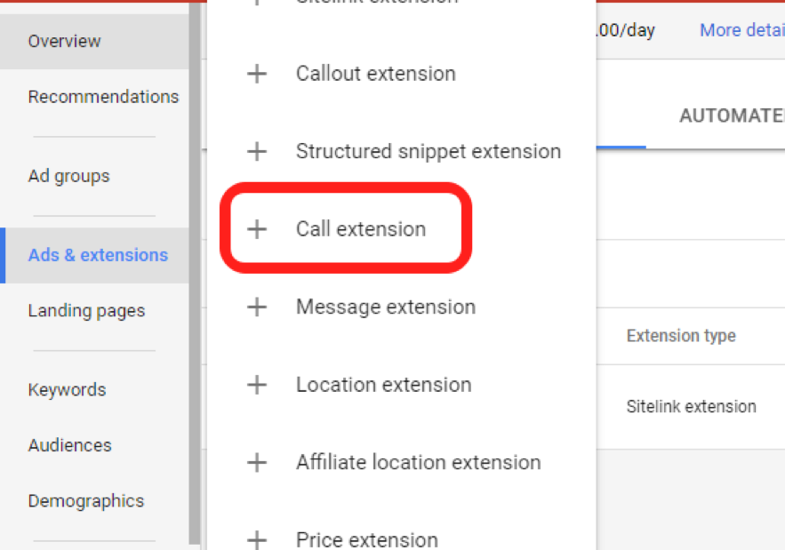Open the Keywords section
Image resolution: width=785 pixels, height=550 pixels.
point(67,390)
